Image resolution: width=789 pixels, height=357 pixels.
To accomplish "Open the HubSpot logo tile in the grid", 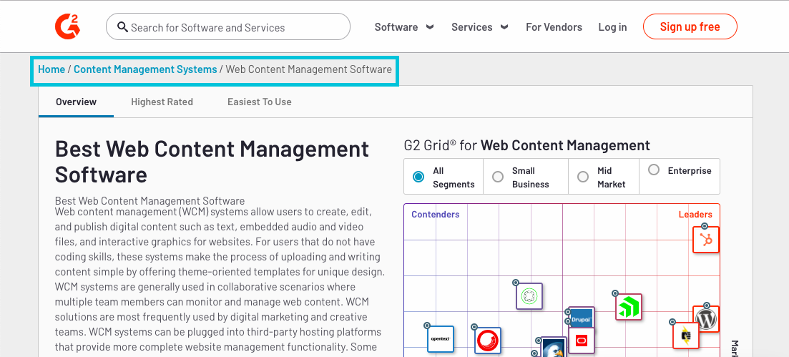I will click(x=706, y=240).
